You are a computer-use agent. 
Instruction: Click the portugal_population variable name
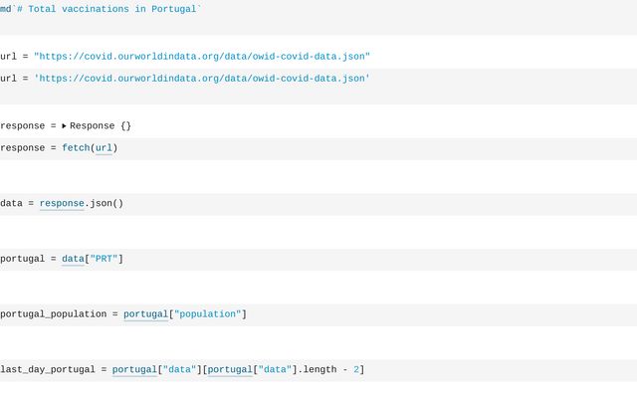click(x=53, y=314)
